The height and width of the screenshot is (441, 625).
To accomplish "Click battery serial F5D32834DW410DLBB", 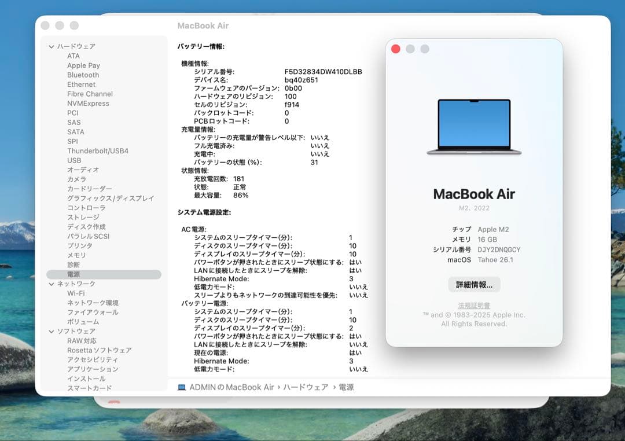I will tap(323, 72).
